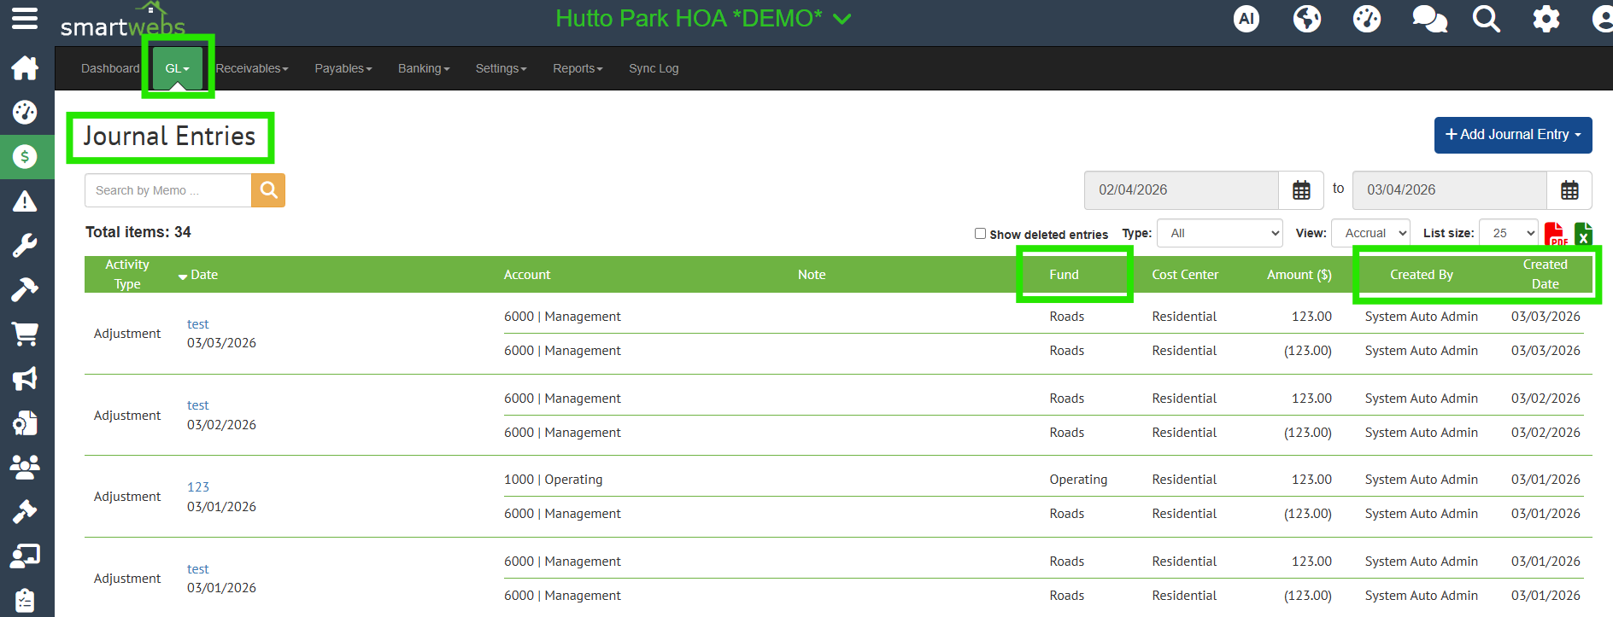Click the Search by Memo field

pos(167,190)
